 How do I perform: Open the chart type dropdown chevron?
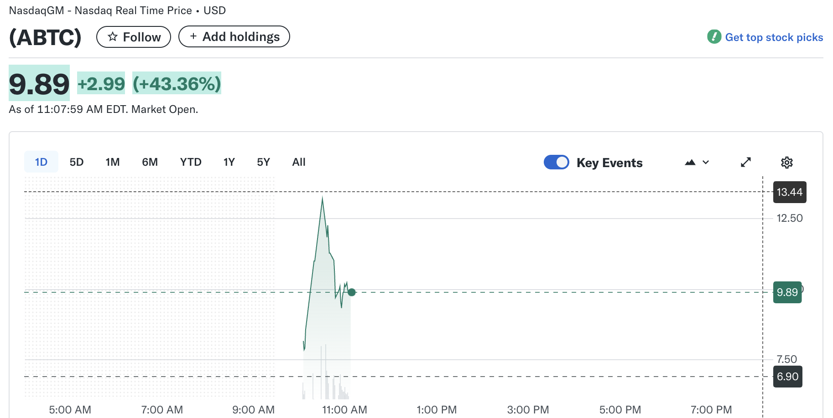[705, 163]
